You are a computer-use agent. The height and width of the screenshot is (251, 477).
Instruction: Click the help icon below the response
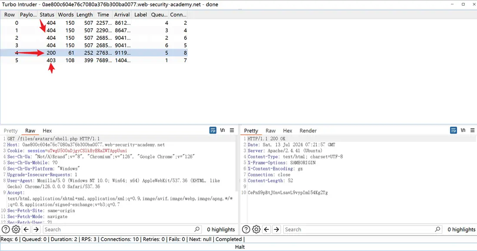pyautogui.click(x=246, y=229)
